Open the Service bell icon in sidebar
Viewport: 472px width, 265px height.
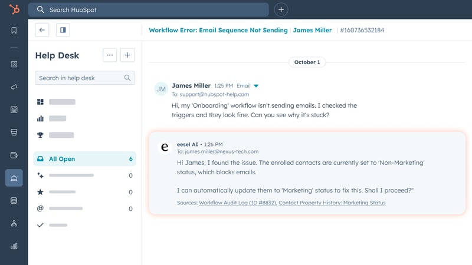coord(14,178)
